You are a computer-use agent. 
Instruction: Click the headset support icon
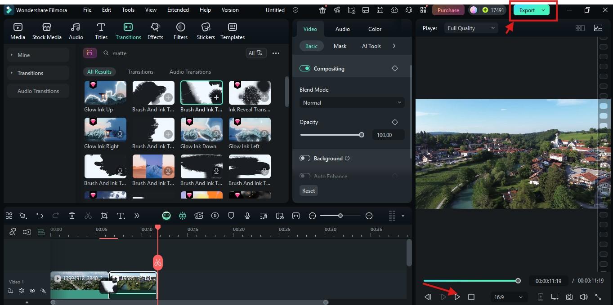tap(409, 10)
